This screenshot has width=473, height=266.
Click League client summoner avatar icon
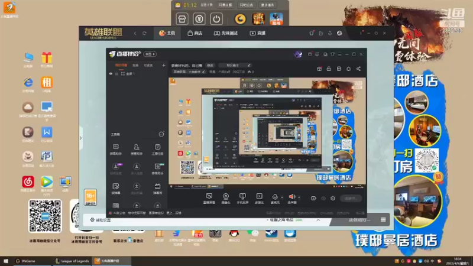pyautogui.click(x=339, y=33)
